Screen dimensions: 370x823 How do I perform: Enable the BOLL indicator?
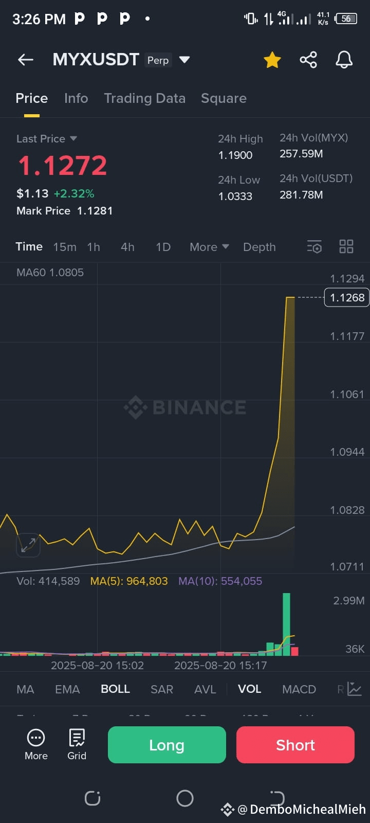115,689
